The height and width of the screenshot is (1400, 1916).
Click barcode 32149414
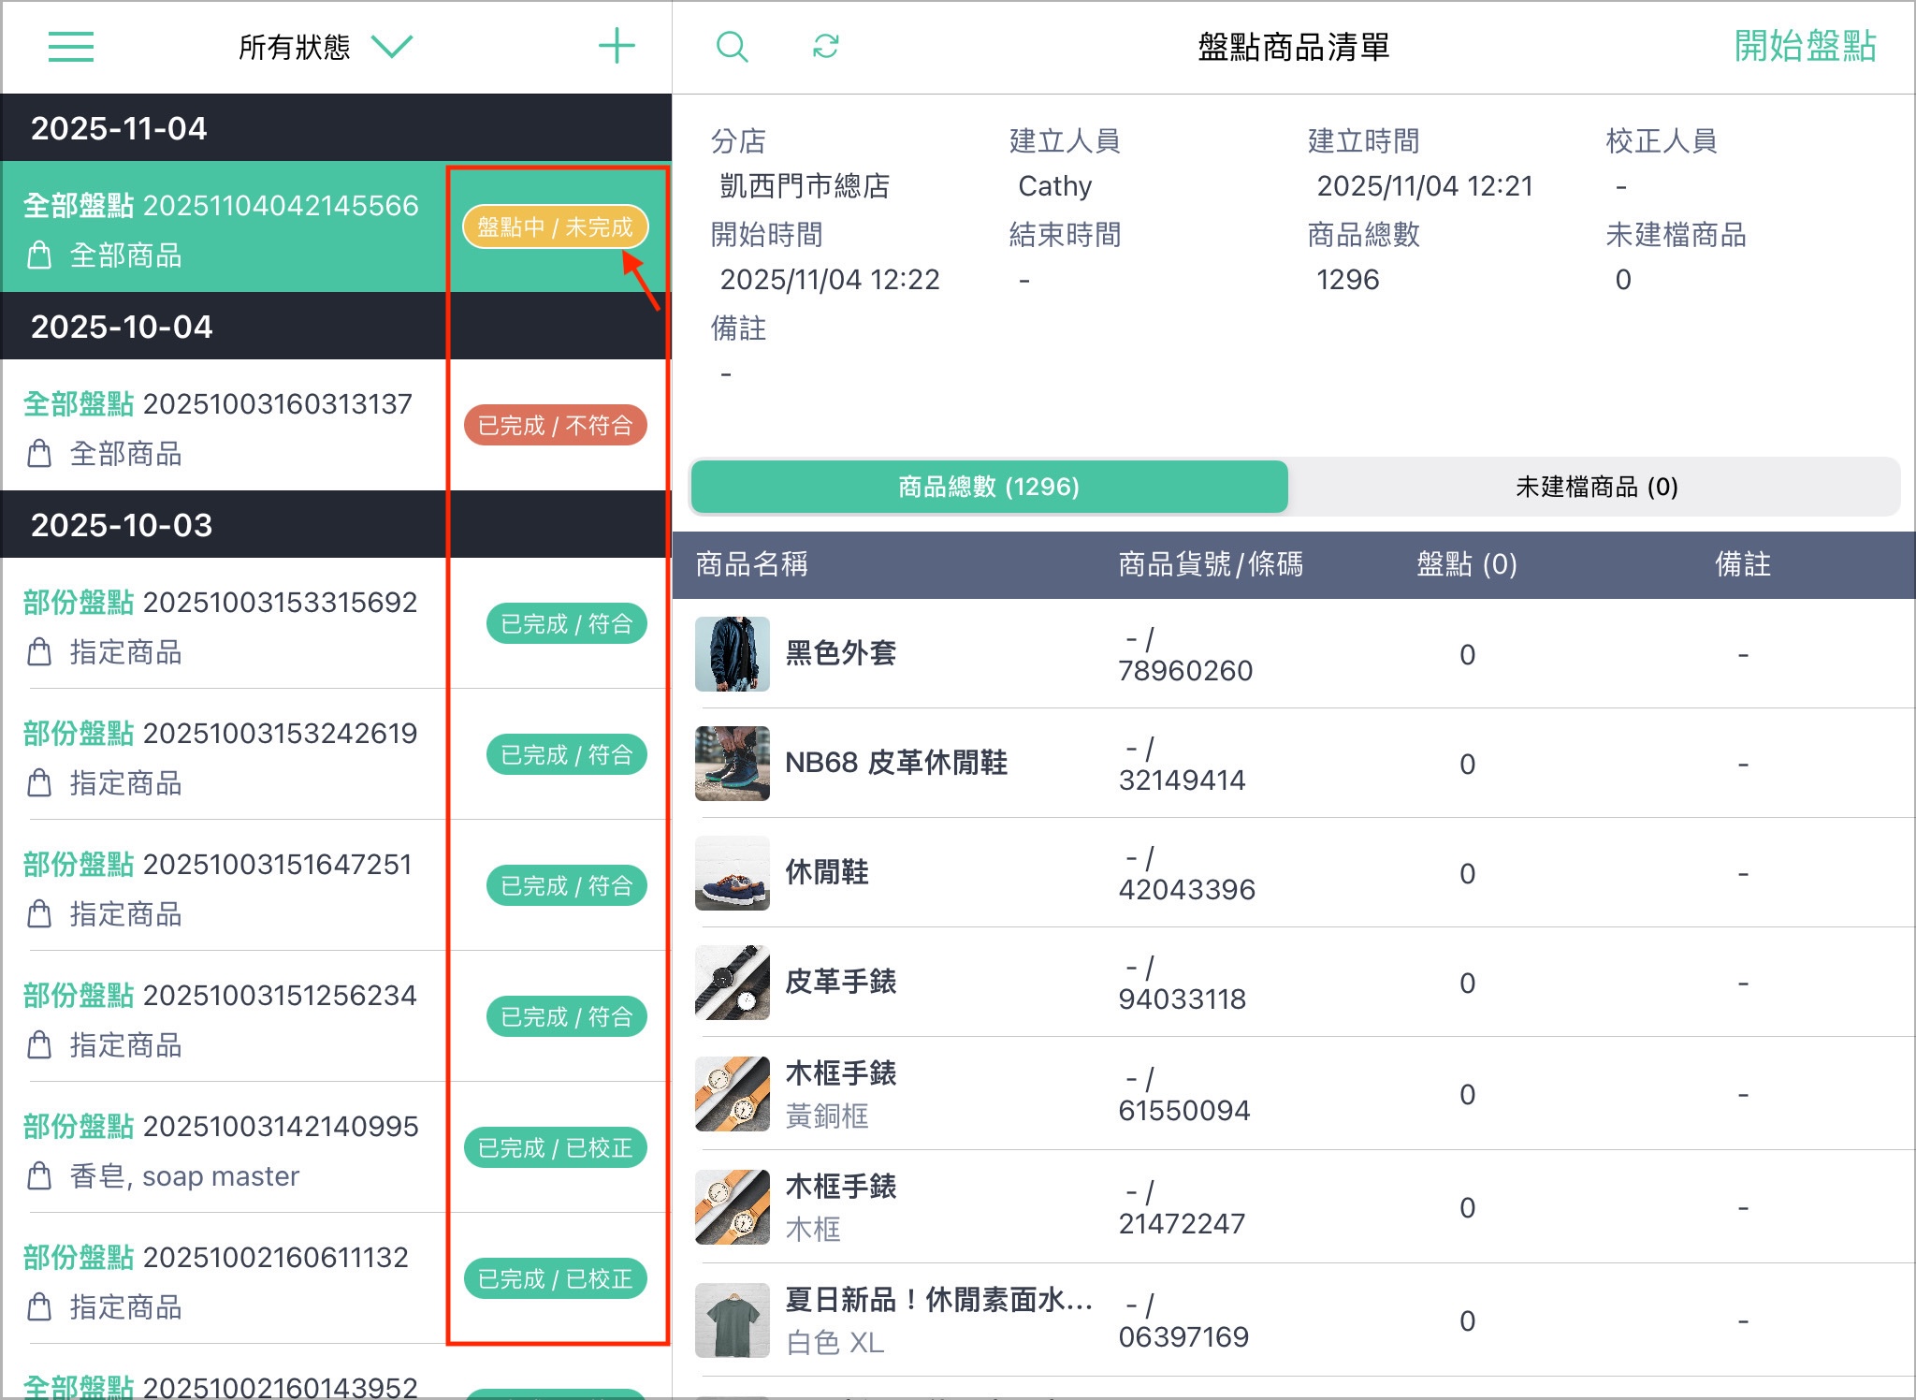click(x=1183, y=780)
